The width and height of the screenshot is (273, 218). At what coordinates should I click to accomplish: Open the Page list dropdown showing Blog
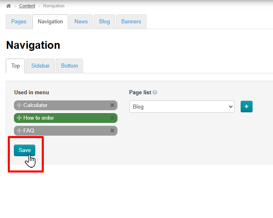[182, 107]
